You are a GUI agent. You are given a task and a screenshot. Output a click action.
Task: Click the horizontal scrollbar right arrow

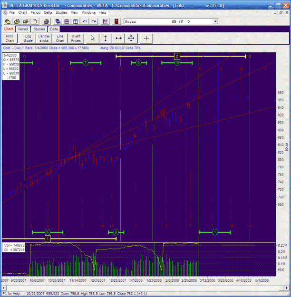[x=287, y=288]
